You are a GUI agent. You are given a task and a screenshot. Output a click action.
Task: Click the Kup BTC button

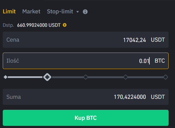(x=86, y=118)
